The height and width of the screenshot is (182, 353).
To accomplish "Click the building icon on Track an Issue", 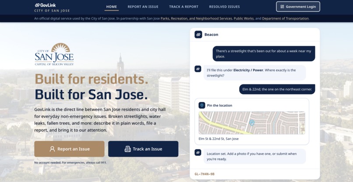I will pos(127,149).
